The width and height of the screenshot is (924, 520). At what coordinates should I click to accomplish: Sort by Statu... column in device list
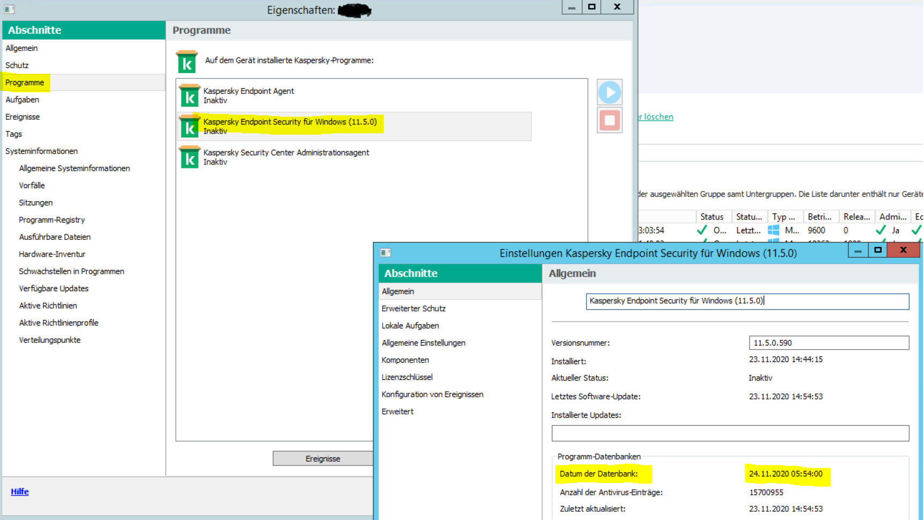750,217
